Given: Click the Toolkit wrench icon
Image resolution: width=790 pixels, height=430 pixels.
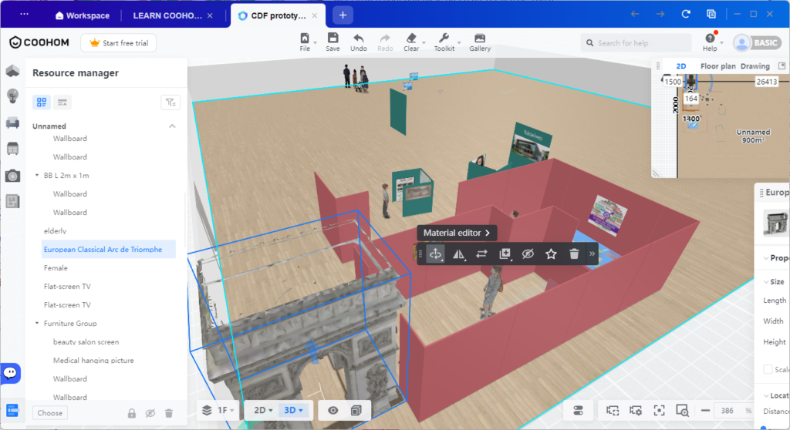Looking at the screenshot, I should (444, 39).
